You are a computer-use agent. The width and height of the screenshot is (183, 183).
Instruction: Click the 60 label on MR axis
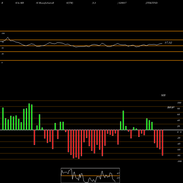click(x=178, y=115)
